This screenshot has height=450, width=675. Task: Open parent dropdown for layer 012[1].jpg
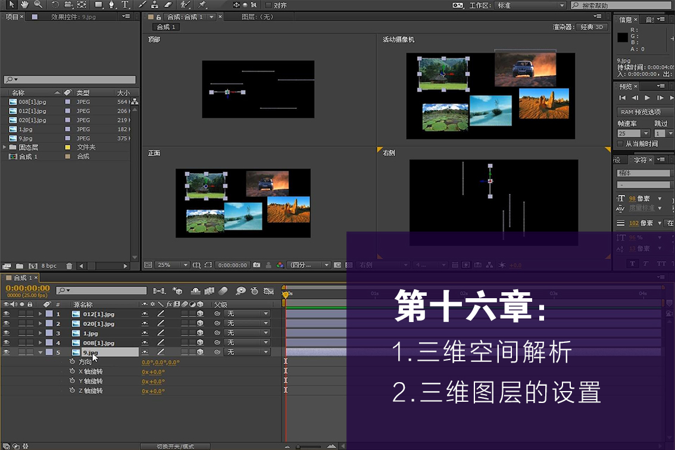tap(248, 314)
